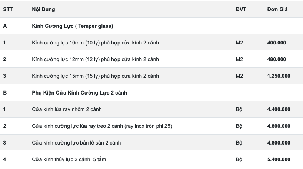303x169 pixels.
Task: Select the ray treo 2 cánh row text
Action: [102, 126]
